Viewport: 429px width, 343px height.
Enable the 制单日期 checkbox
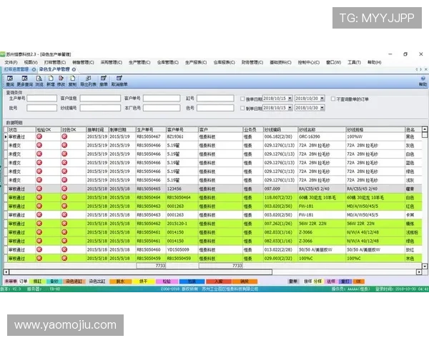(x=242, y=108)
